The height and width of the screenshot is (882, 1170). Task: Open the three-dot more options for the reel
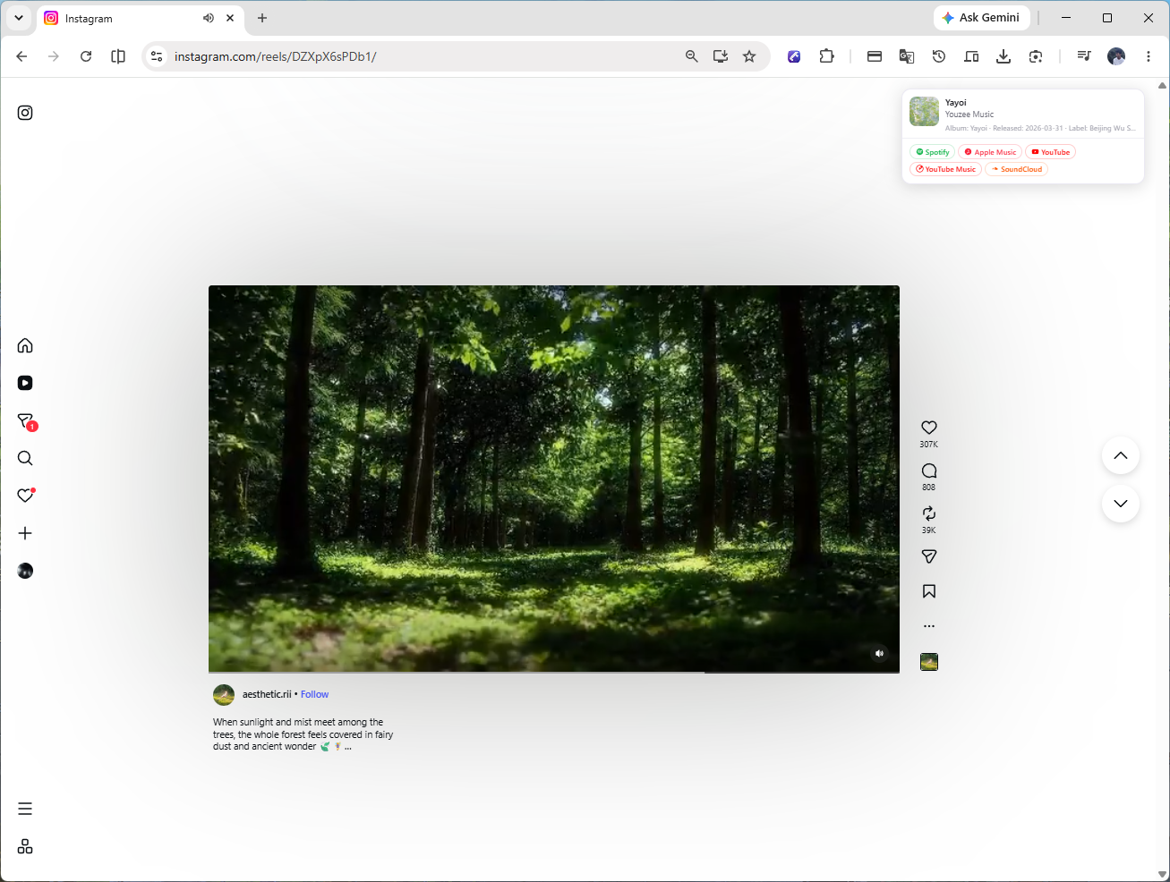click(929, 626)
